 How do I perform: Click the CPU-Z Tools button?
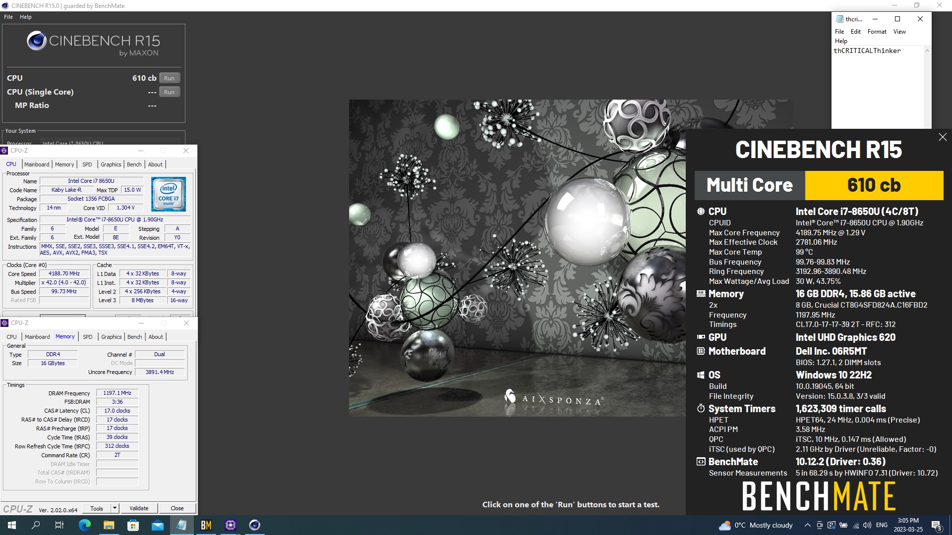97,508
